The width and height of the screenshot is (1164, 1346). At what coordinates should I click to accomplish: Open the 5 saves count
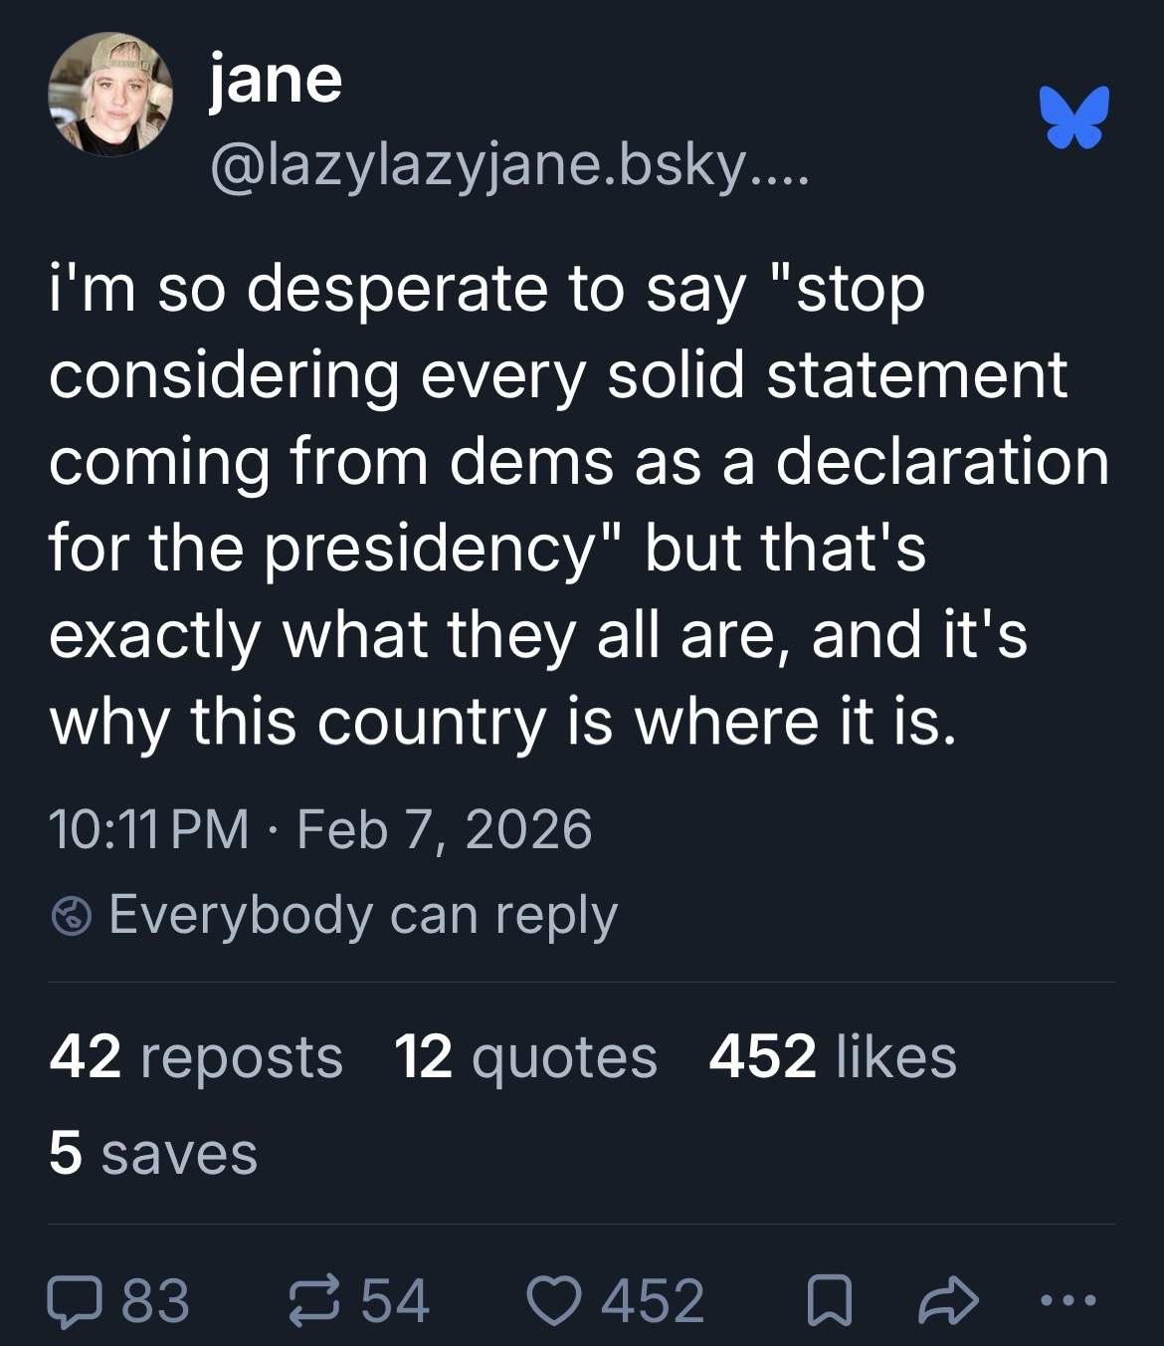(x=153, y=1153)
